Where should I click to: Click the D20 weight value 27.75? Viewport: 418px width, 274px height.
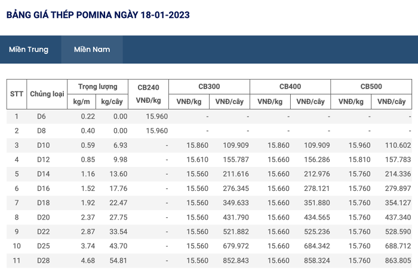click(x=118, y=217)
